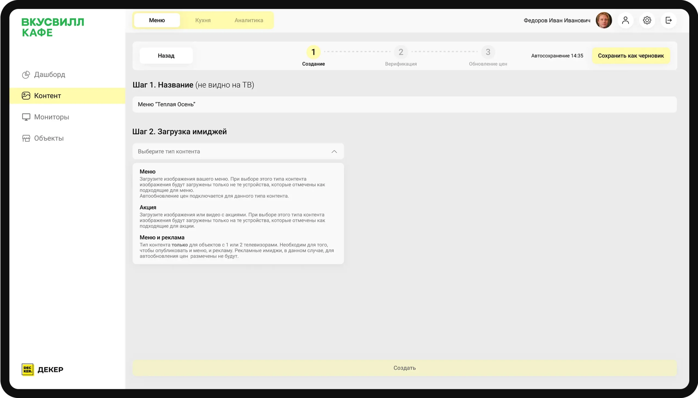
Task: Click the Мониторы monitor icon
Action: [x=26, y=117]
